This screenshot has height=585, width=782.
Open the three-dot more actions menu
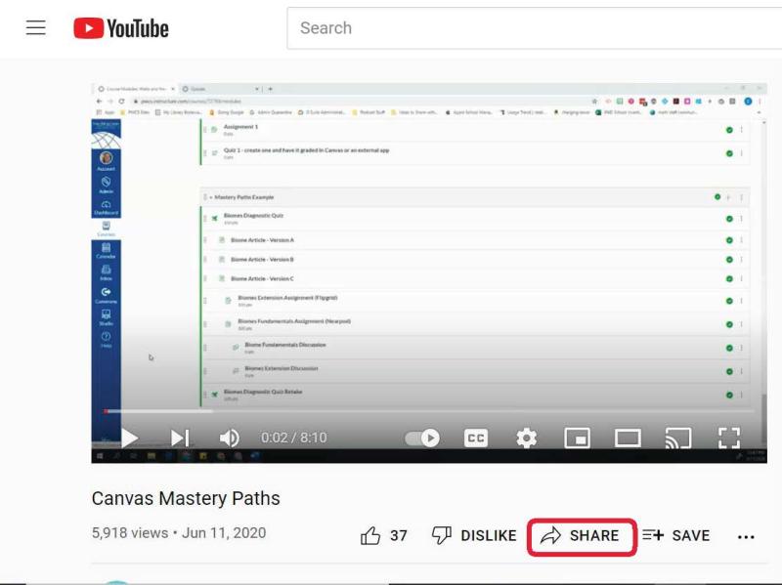pos(746,537)
